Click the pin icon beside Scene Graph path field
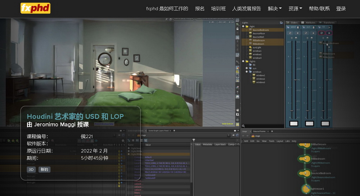The image size is (360, 196). (234, 135)
